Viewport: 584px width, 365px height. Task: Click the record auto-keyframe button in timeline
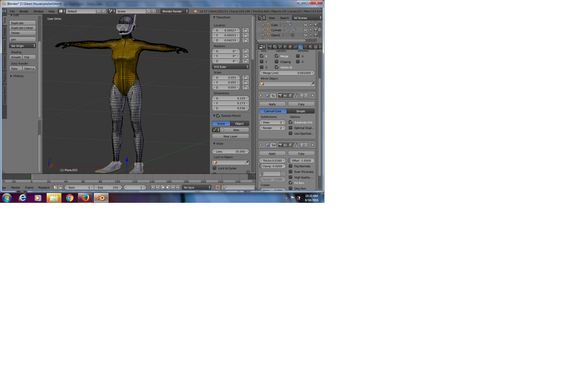tap(218, 187)
